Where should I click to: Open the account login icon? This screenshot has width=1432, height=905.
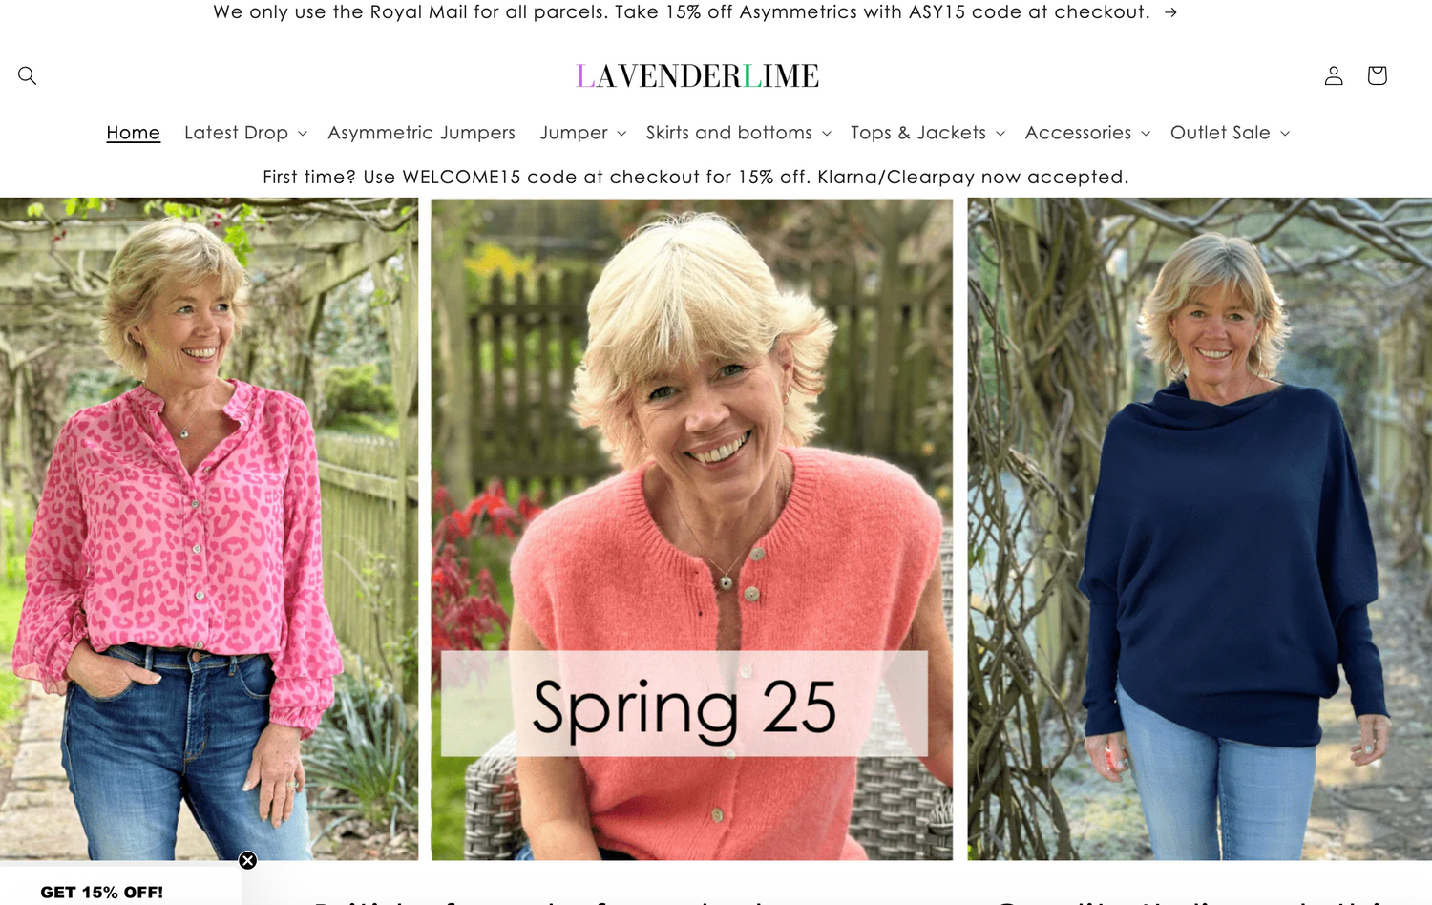click(x=1334, y=75)
